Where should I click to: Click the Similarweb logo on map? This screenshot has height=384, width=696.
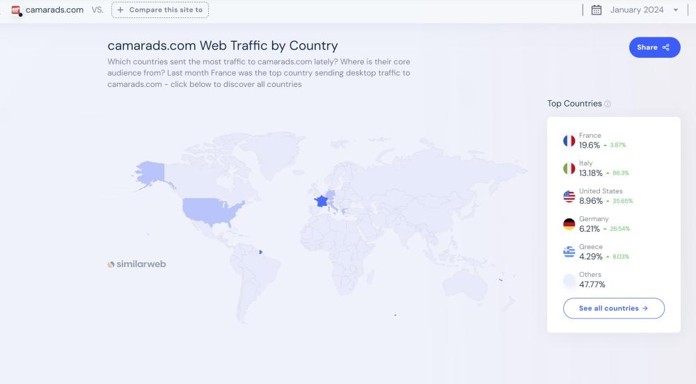(x=137, y=264)
